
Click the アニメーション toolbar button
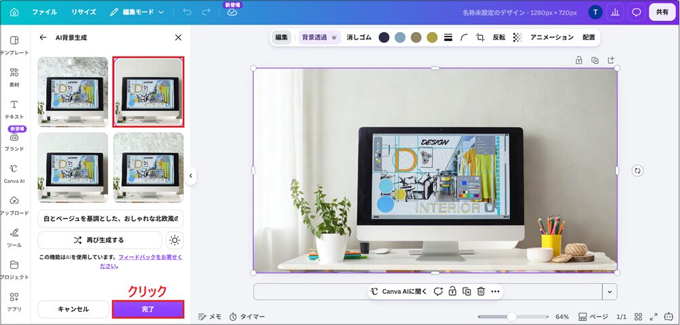[552, 37]
